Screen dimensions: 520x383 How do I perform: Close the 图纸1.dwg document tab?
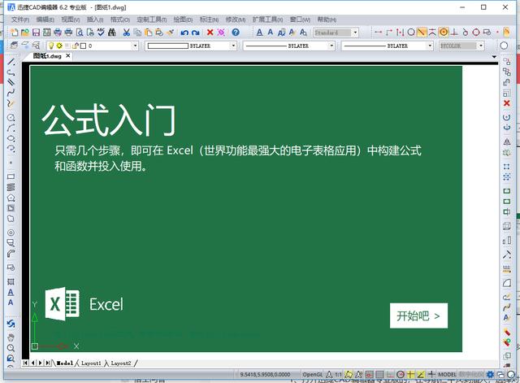point(67,56)
